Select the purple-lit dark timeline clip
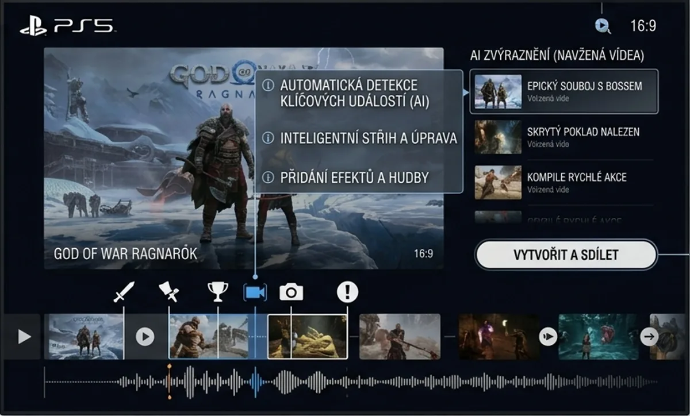This screenshot has width=690, height=416. click(x=499, y=337)
